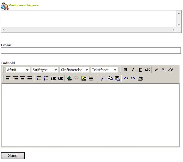Screen dimensions: 183x162
Task: Open the Vælg modtagere link
Action: 23,5
